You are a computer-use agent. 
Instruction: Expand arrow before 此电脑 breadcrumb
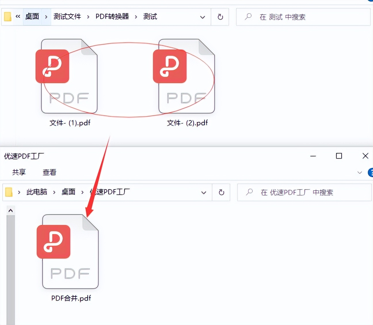click(19, 192)
